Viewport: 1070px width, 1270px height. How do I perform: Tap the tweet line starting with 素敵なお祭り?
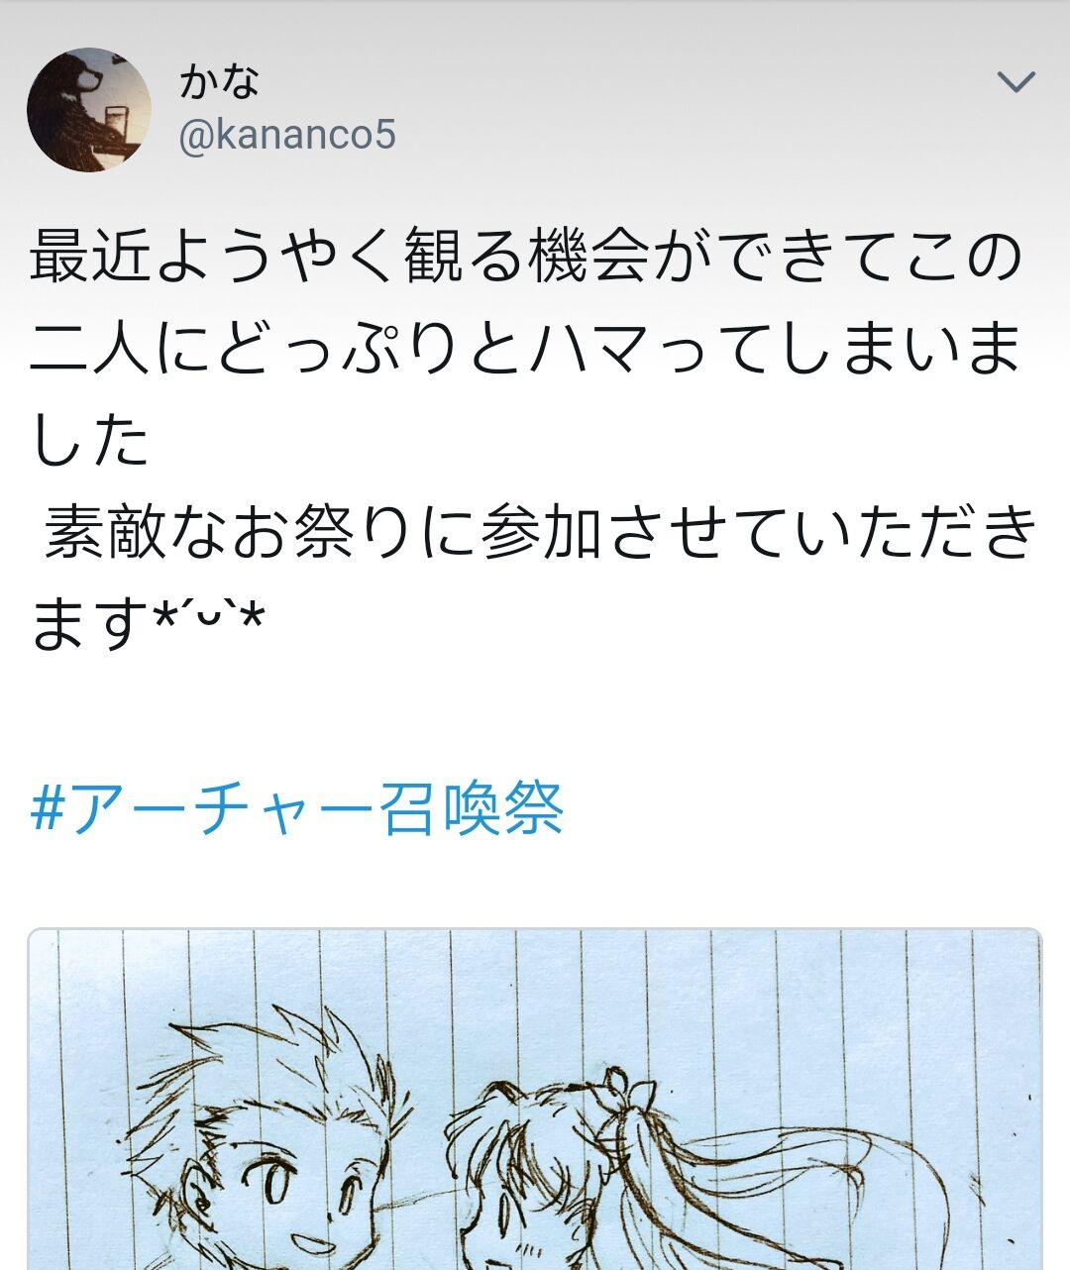pos(541,532)
